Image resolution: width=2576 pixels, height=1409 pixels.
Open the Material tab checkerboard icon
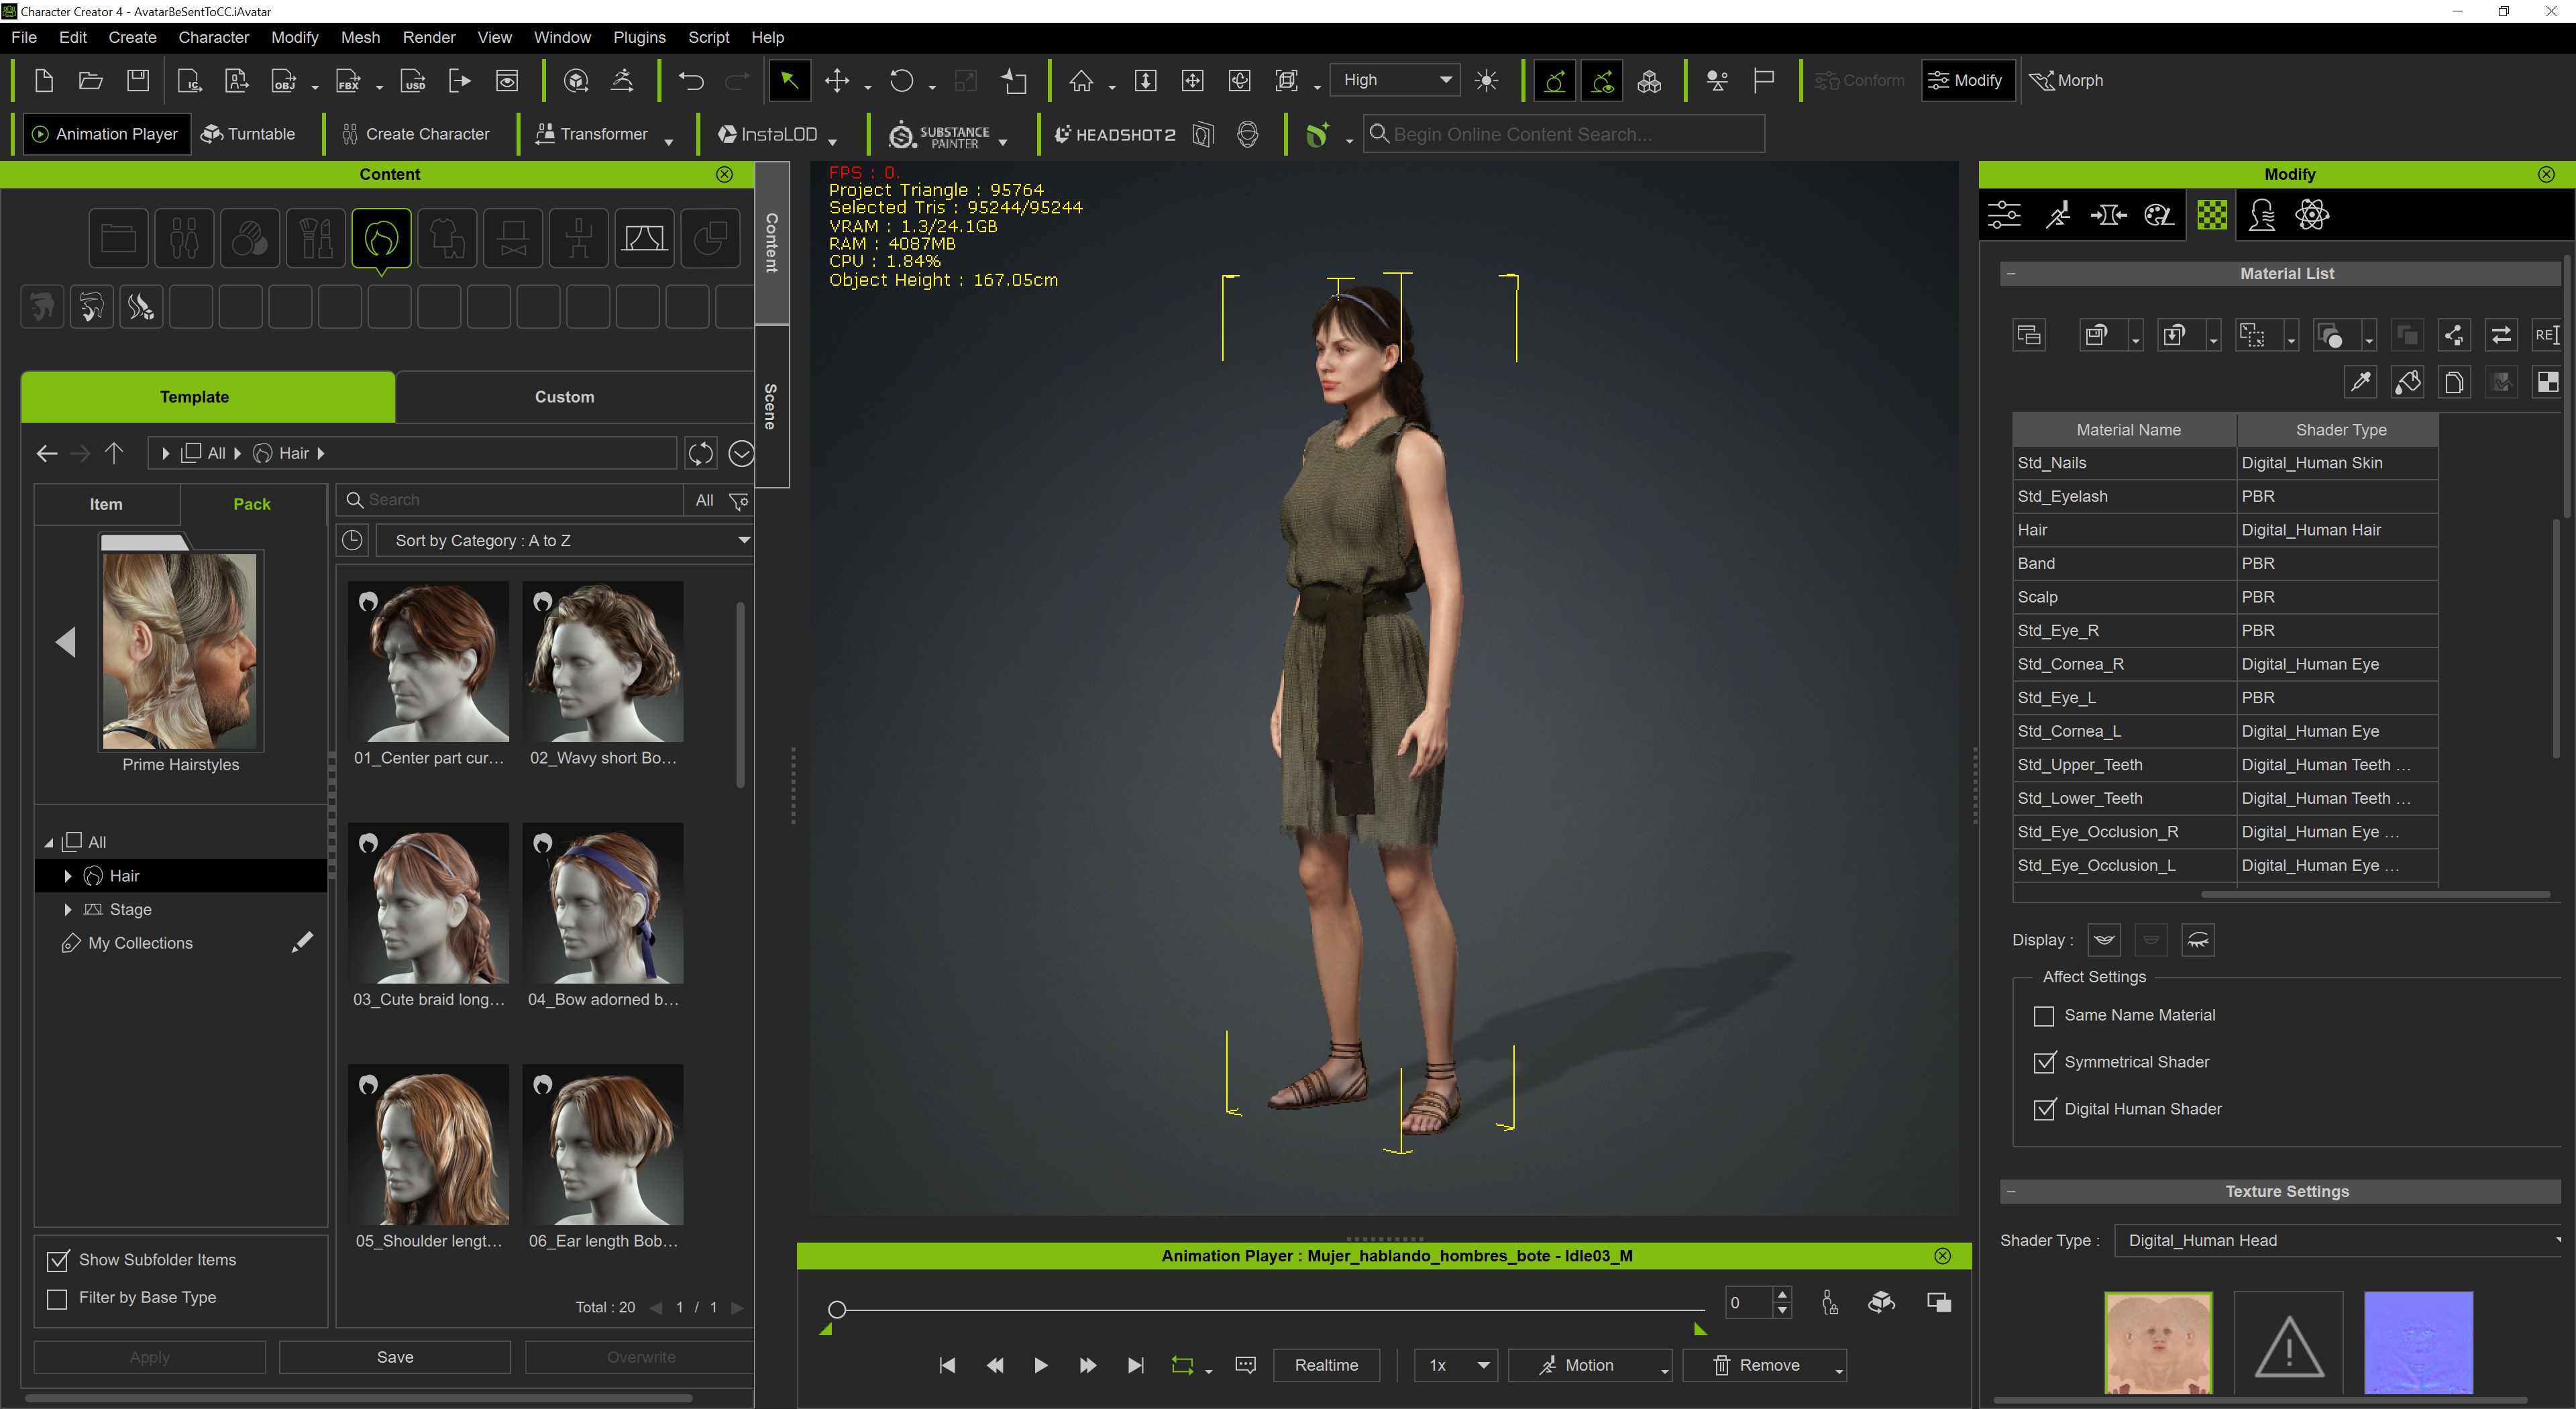(x=2212, y=214)
